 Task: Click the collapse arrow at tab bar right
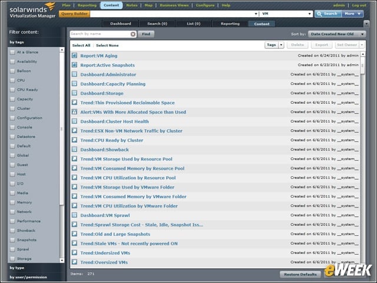pos(366,24)
